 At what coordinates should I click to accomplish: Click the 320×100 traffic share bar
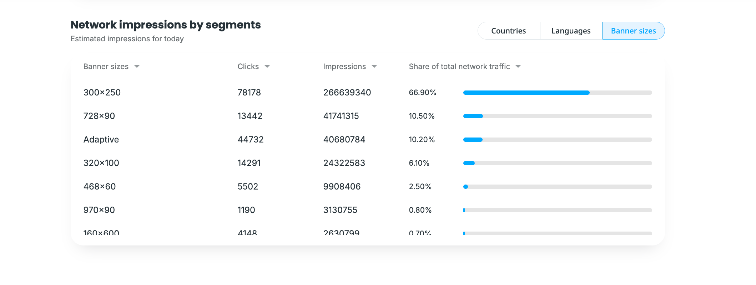coord(557,163)
